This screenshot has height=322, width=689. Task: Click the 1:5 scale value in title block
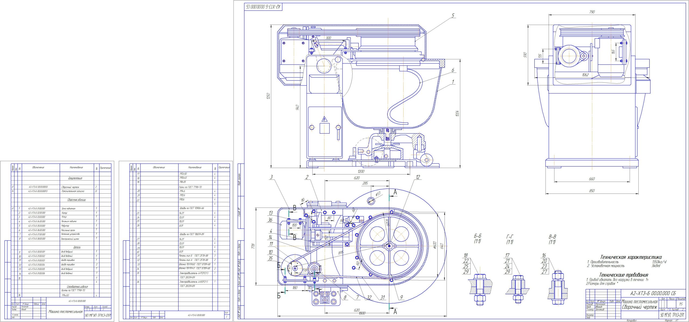[x=681, y=304]
